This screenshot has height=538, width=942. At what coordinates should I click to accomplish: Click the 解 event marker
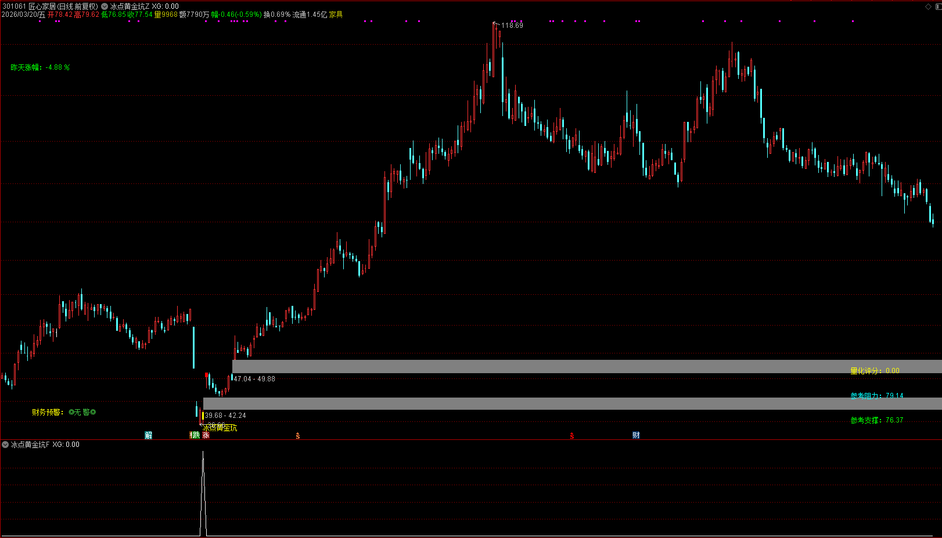(x=149, y=435)
